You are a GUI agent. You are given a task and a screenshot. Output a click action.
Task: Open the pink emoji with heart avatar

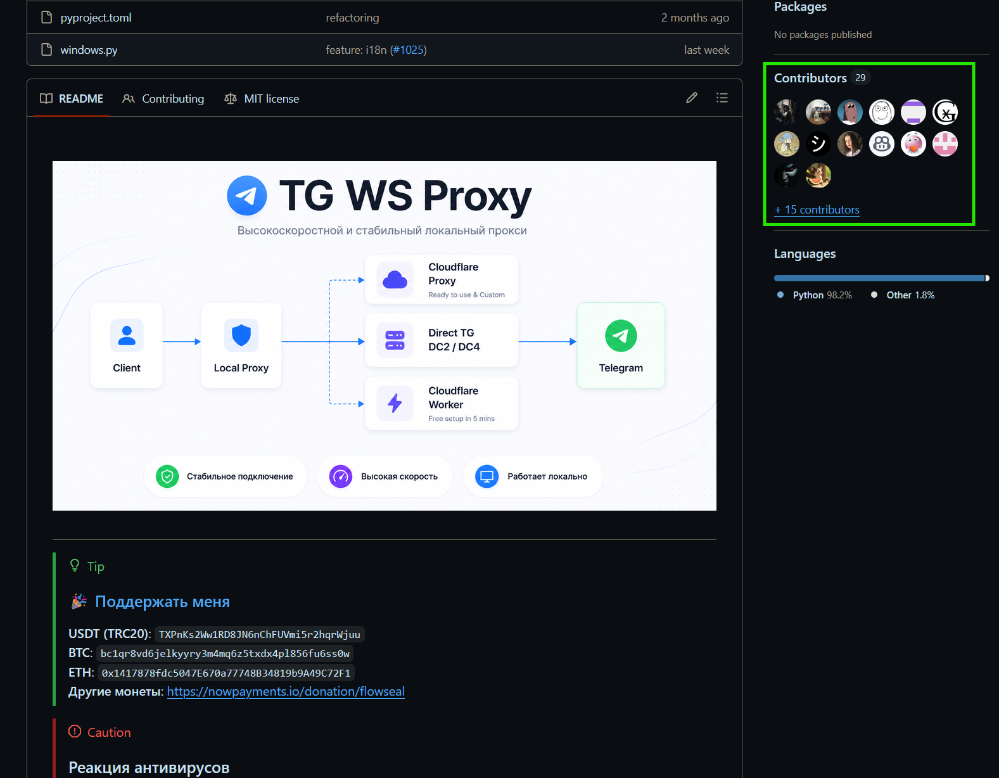[913, 144]
